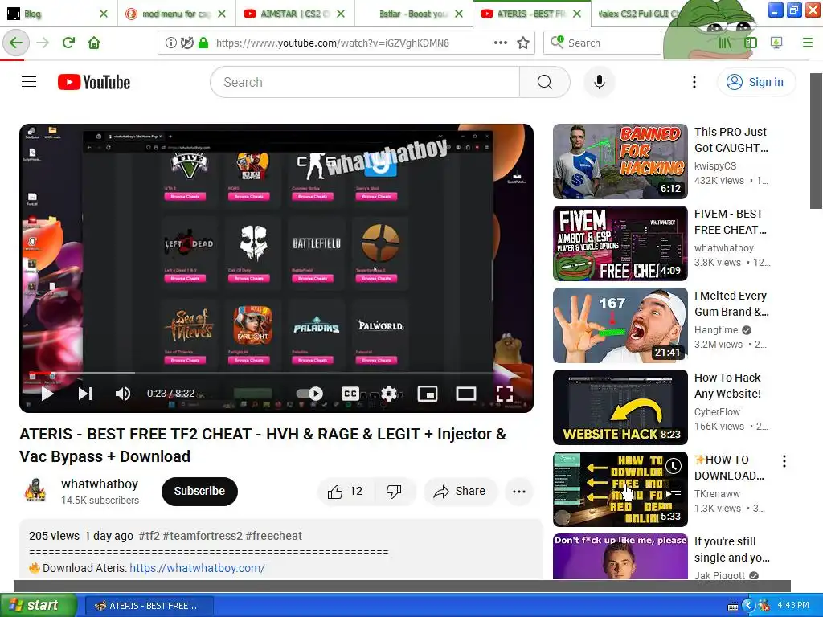Open If you're still single video title

[732, 550]
